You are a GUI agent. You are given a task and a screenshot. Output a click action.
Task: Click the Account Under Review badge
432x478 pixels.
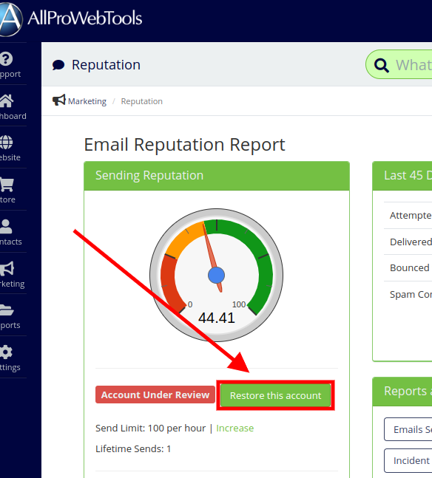coord(155,395)
